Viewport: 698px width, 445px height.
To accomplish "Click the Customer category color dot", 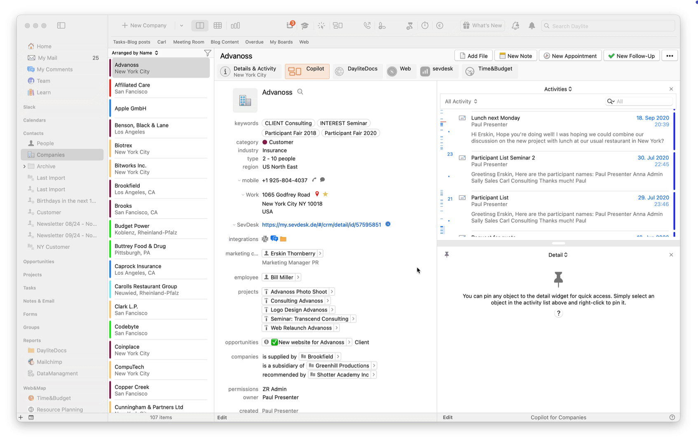I will (265, 142).
